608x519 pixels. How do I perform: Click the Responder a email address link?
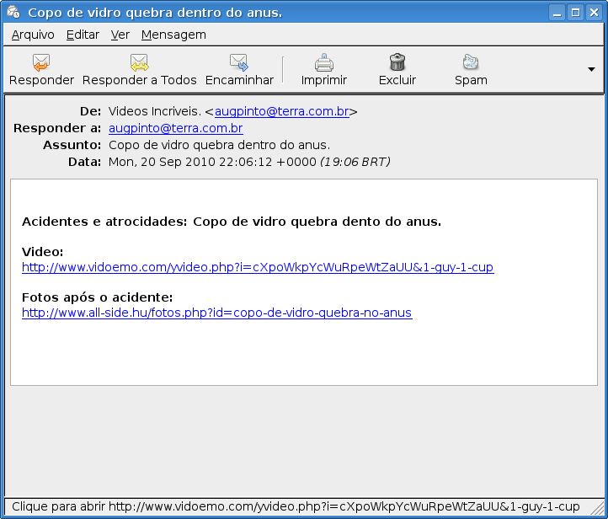pyautogui.click(x=176, y=128)
